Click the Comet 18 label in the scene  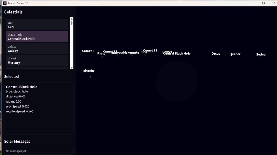tap(110, 51)
